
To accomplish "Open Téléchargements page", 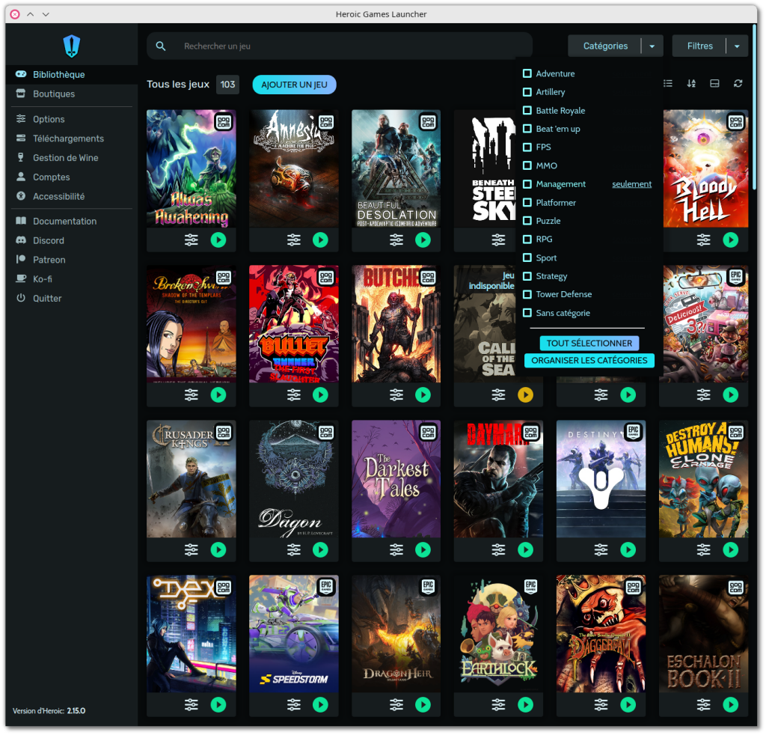I will [x=72, y=138].
